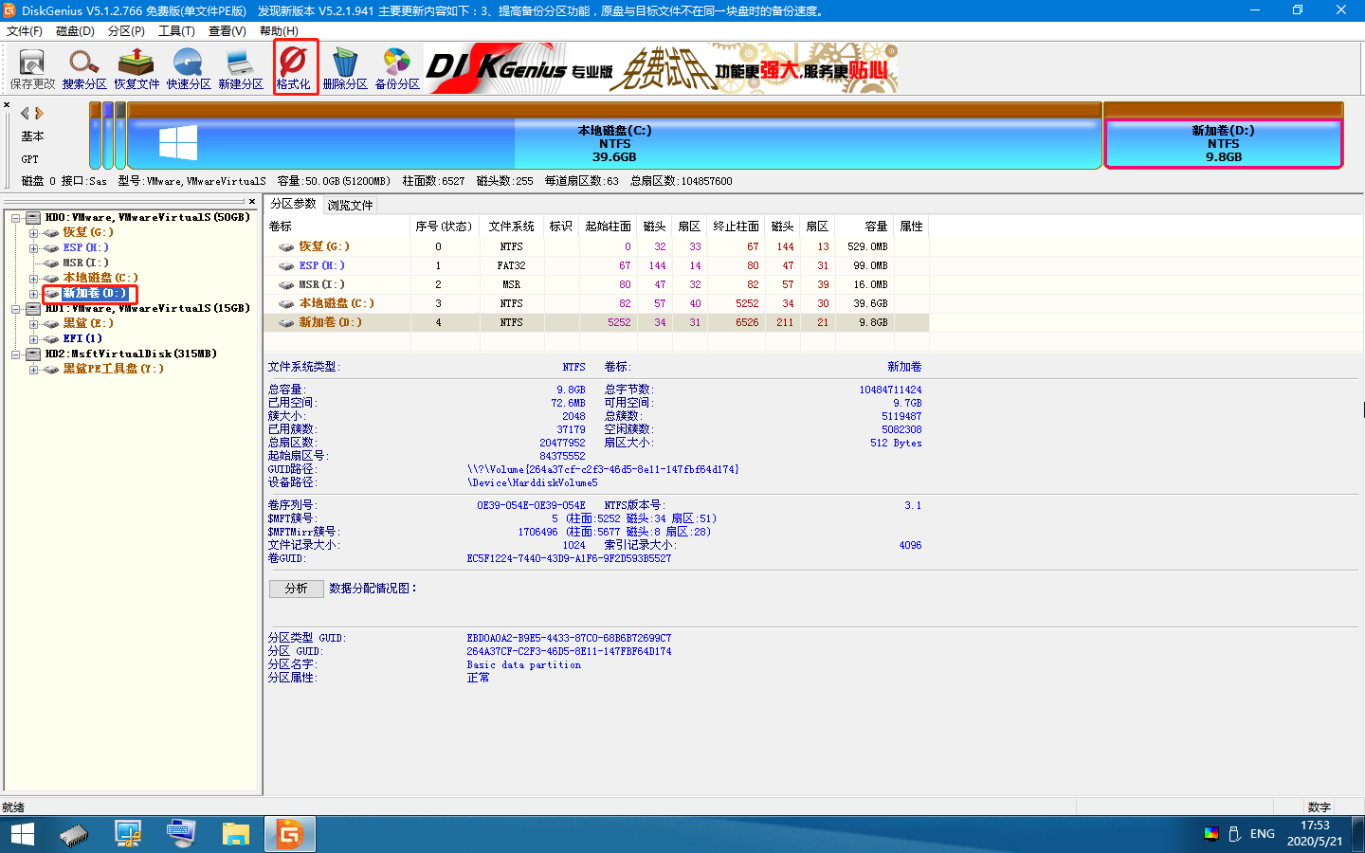Image resolution: width=1365 pixels, height=853 pixels.
Task: Close the left disk tree panel
Action: (252, 202)
